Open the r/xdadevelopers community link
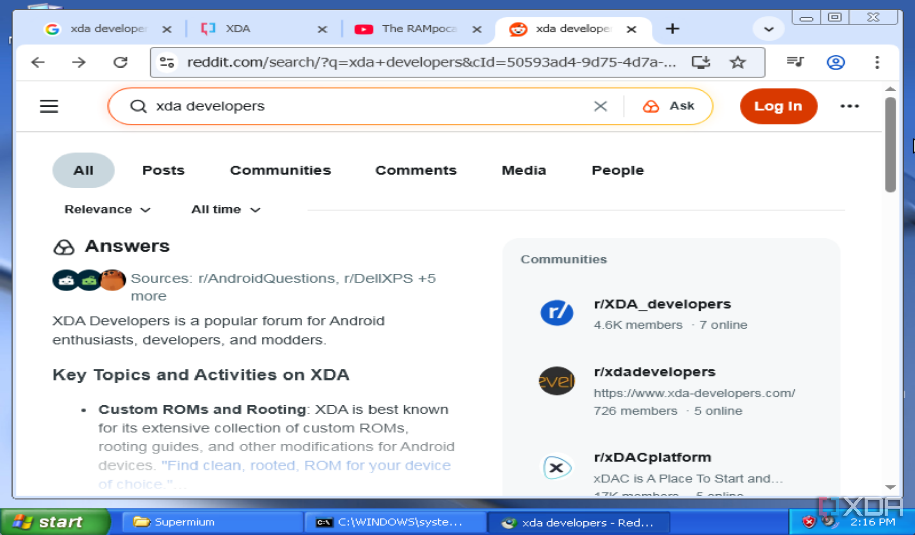This screenshot has width=915, height=535. tap(655, 372)
